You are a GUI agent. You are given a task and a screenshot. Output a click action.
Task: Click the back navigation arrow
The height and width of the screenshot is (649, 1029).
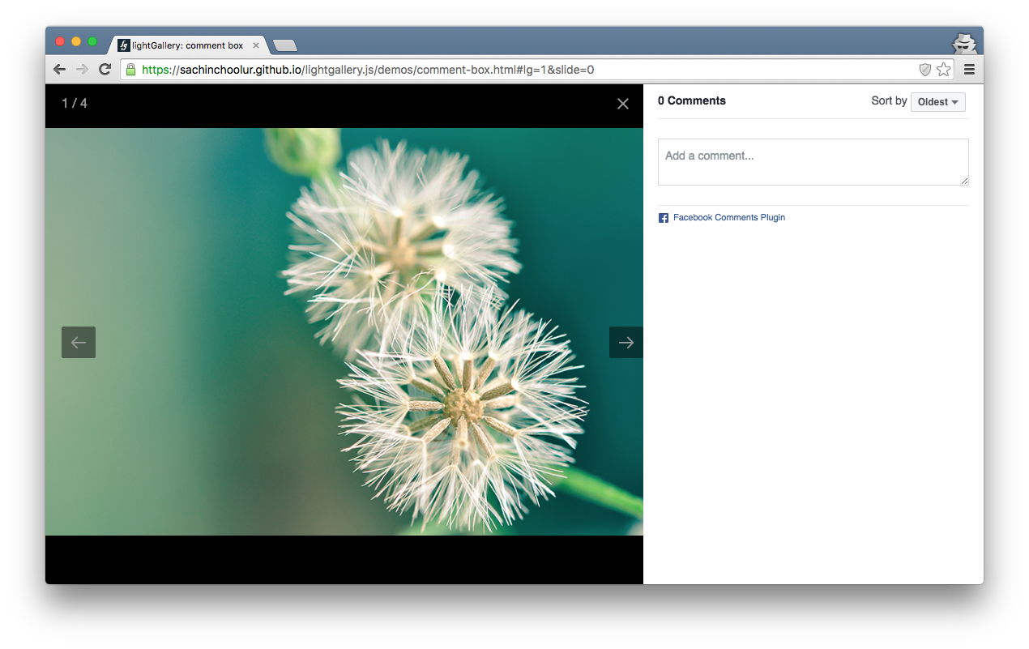tap(59, 69)
